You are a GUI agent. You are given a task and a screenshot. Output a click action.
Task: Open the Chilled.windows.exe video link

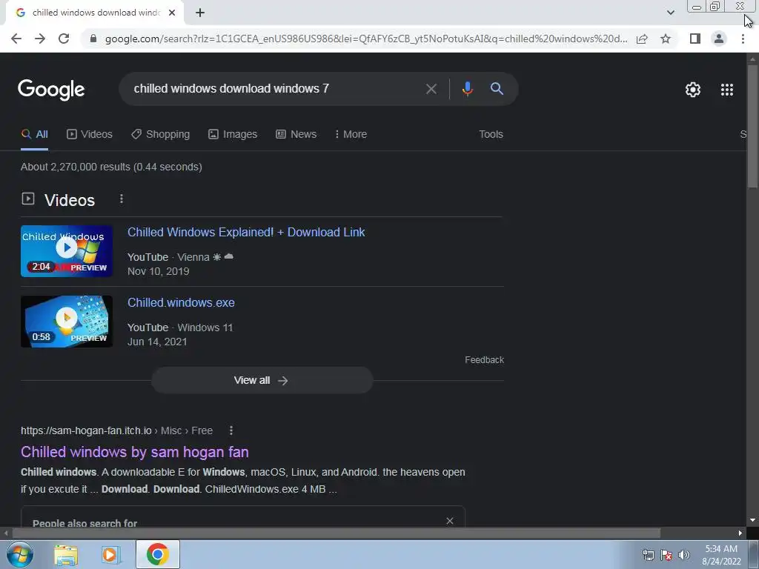181,303
